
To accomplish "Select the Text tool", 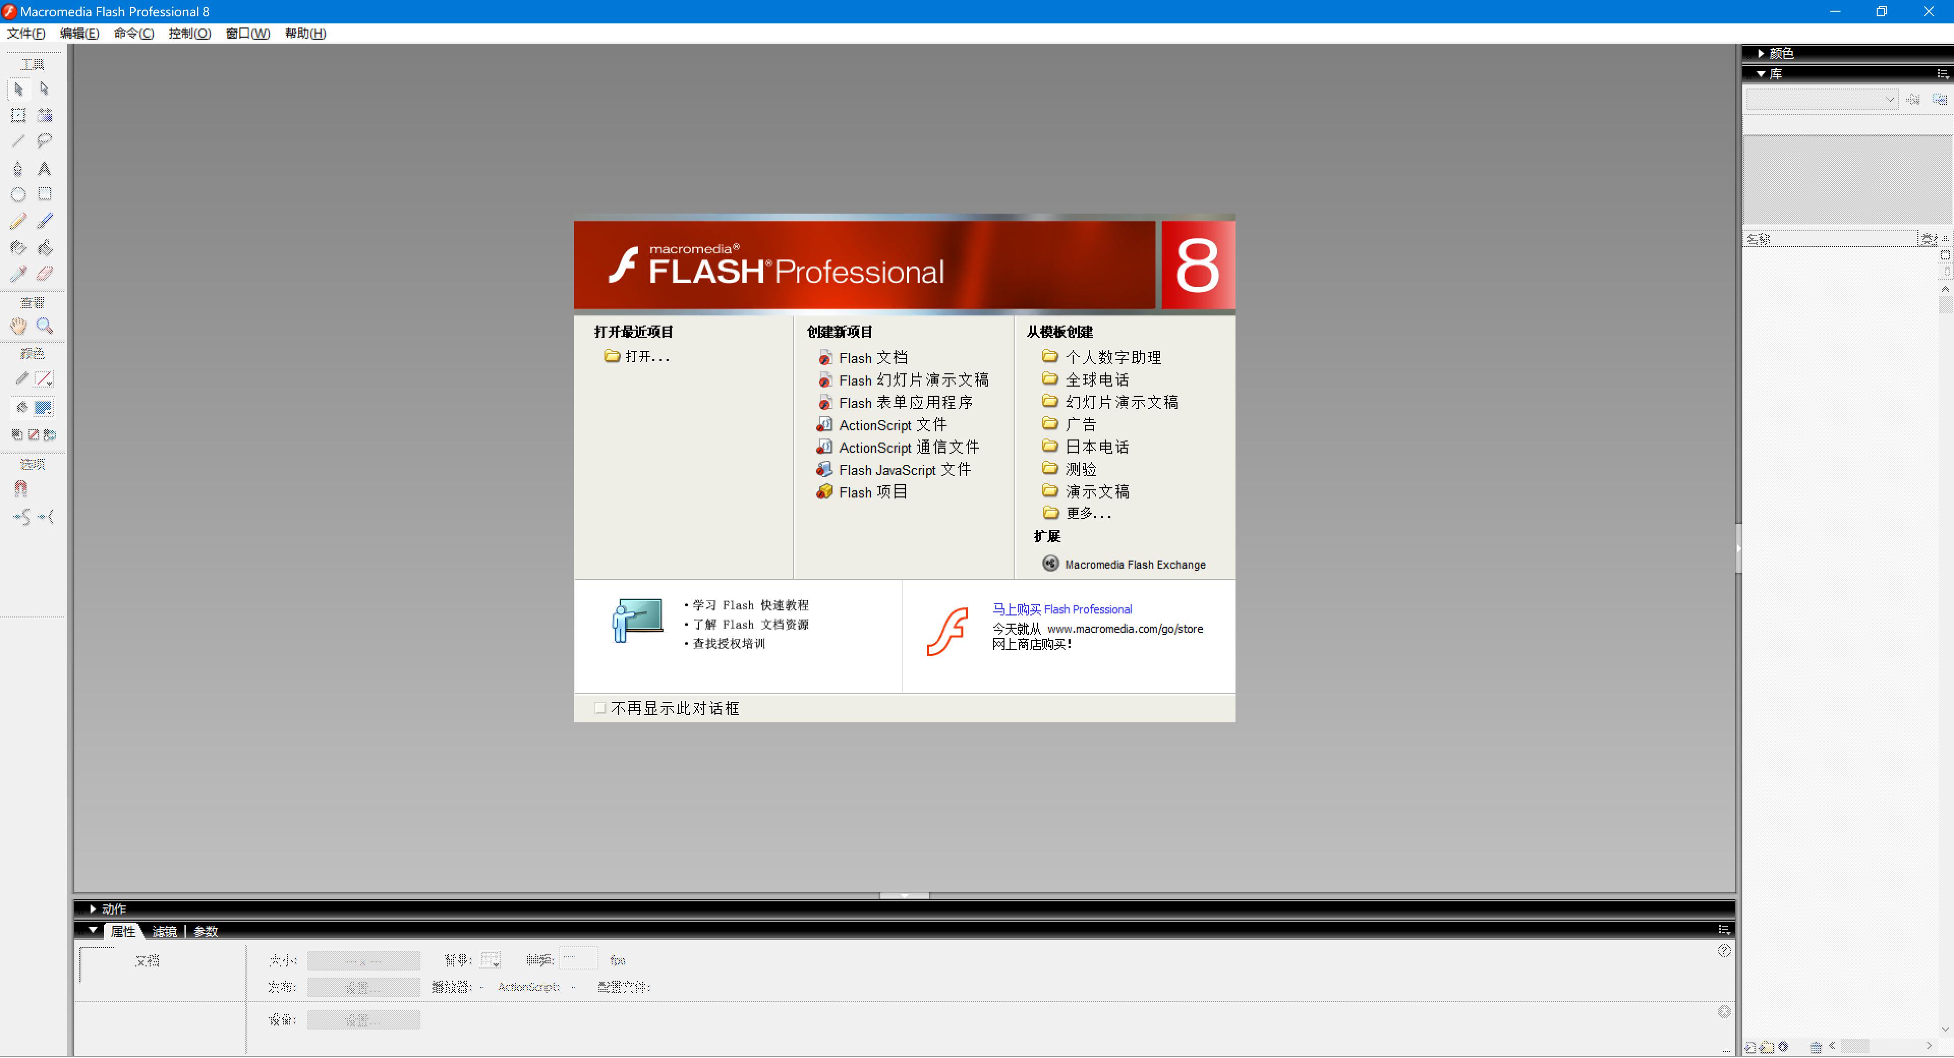I will 44,168.
